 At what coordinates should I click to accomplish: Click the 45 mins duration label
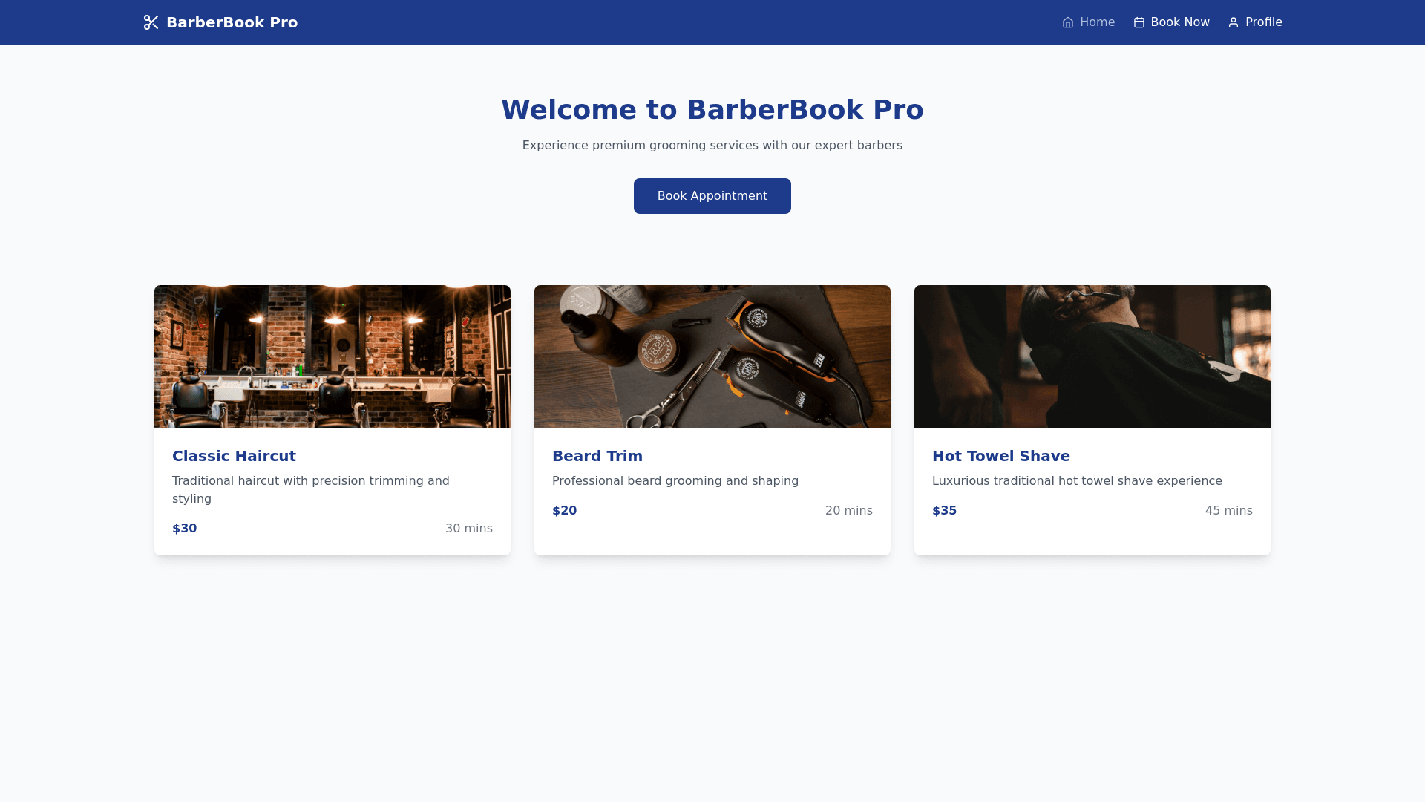coord(1228,511)
